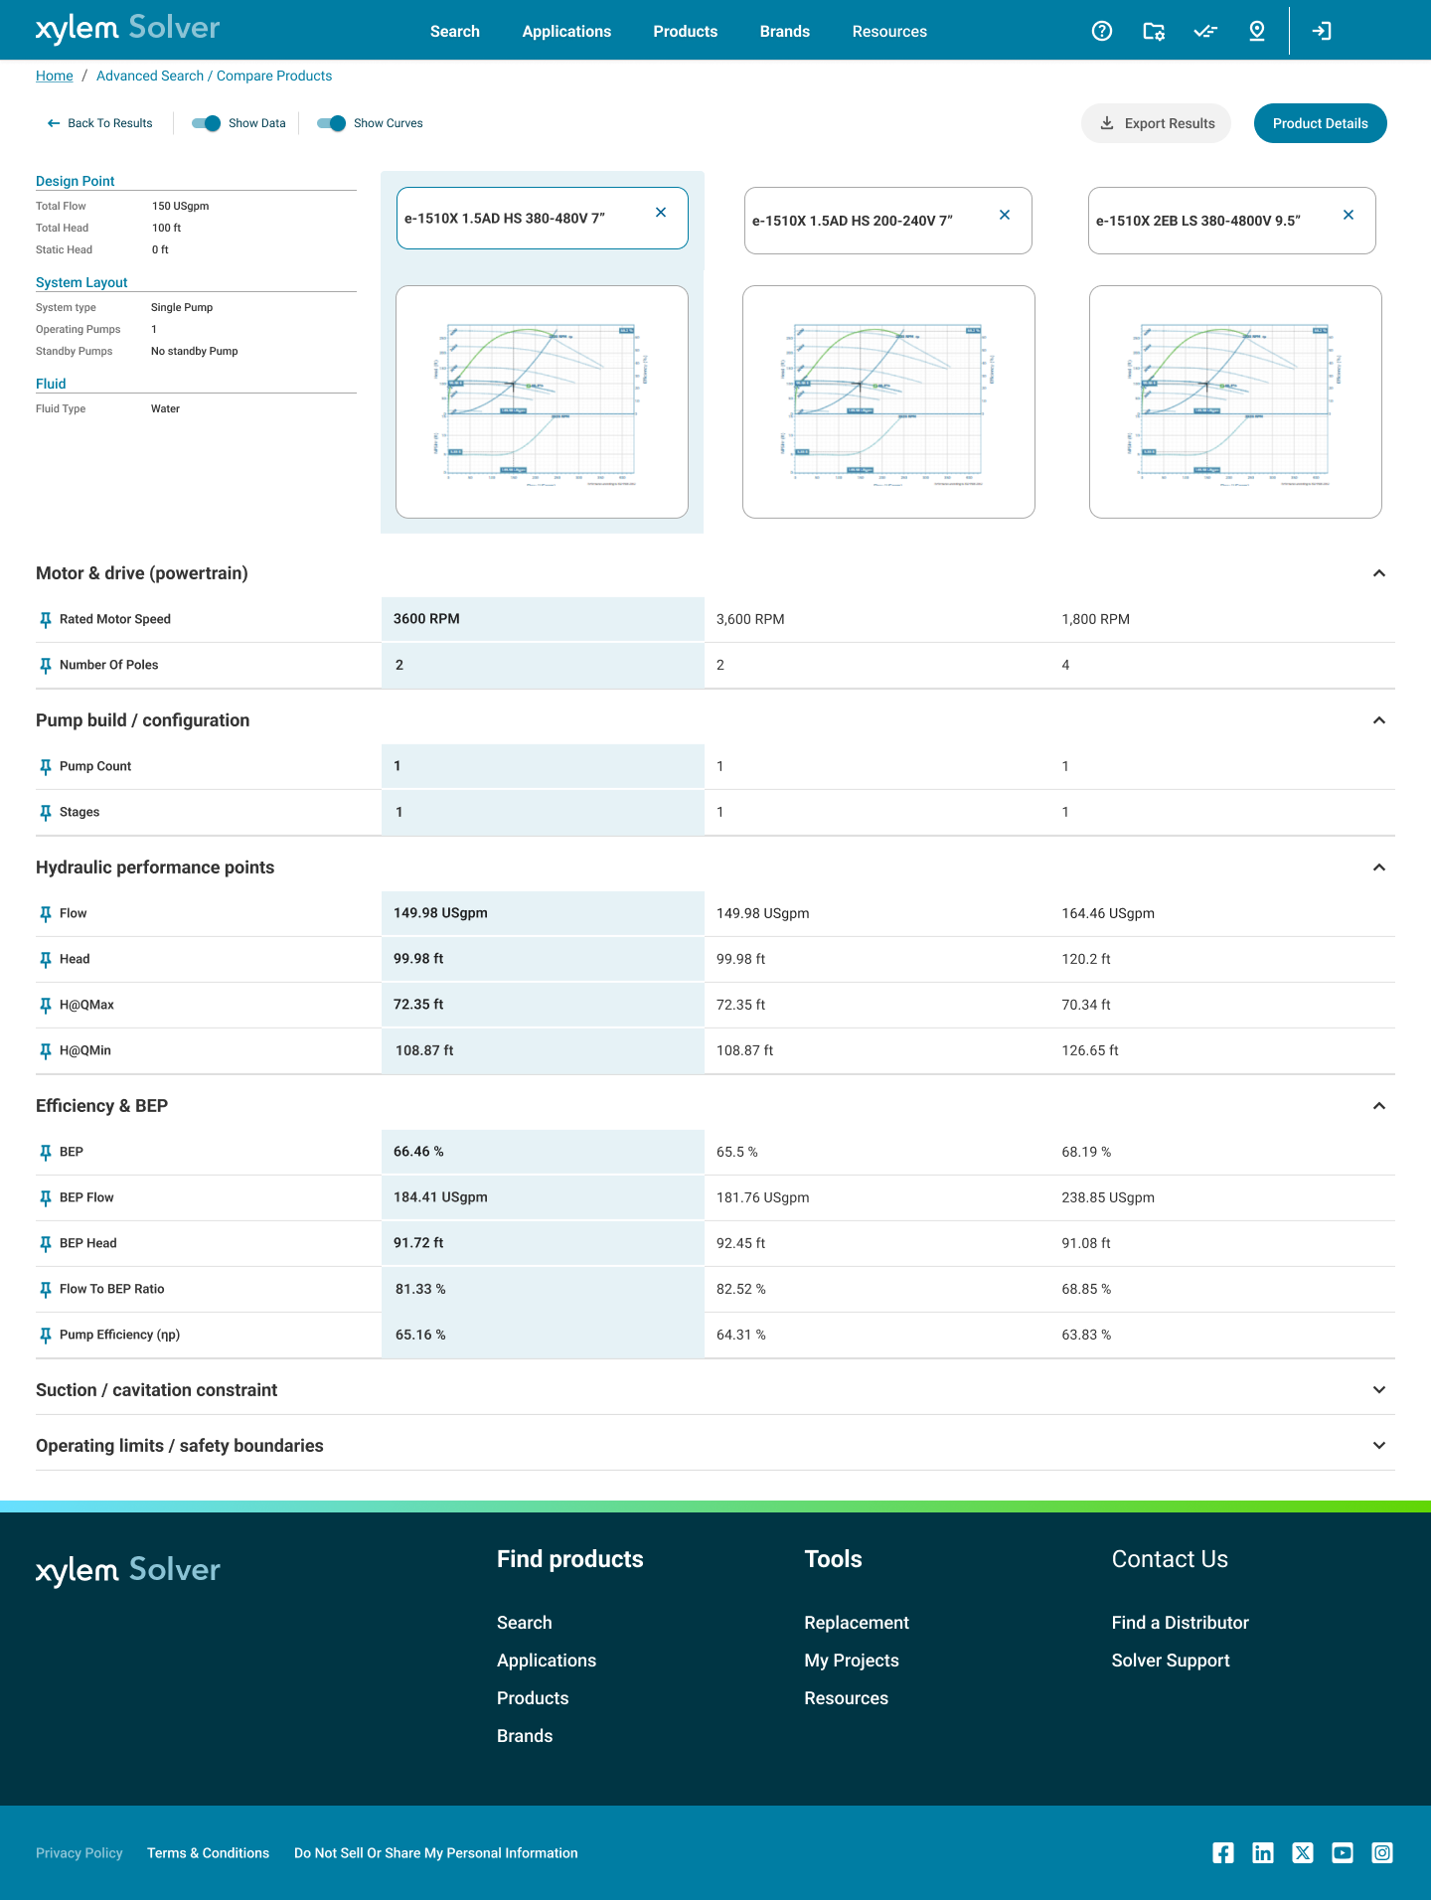Open the Resources menu in top navigation
This screenshot has width=1431, height=1900.
(x=889, y=32)
